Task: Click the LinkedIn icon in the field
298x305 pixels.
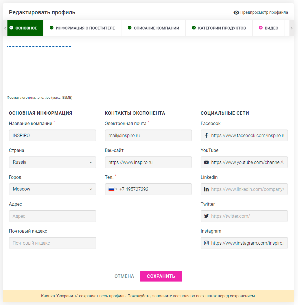Action: (x=206, y=189)
